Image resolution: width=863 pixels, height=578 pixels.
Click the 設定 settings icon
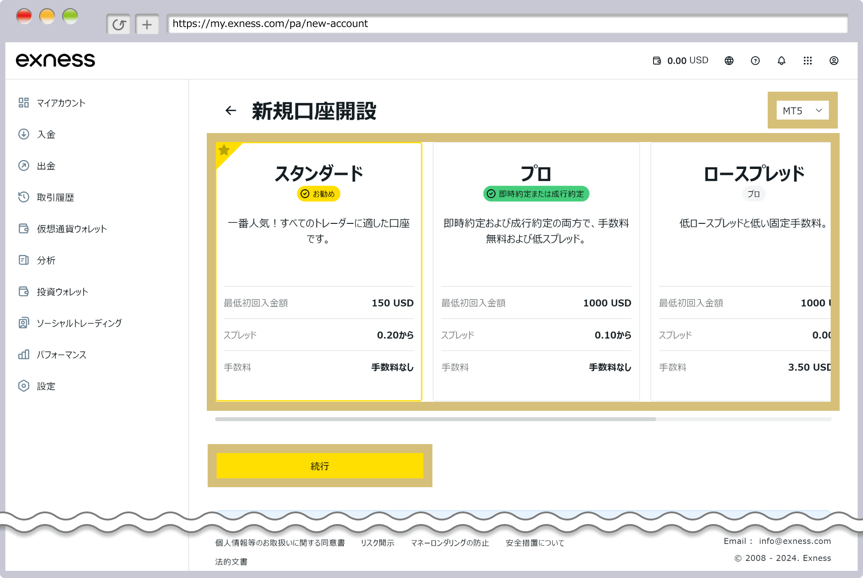click(24, 386)
